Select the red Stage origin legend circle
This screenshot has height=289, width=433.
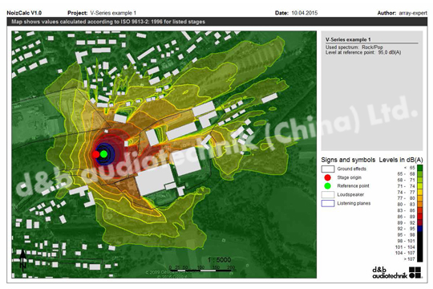click(327, 177)
